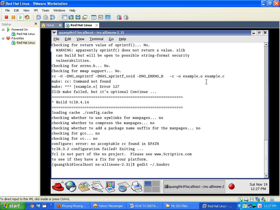
Task: Enter full screen mode via toolbar icon
Action: tap(71, 17)
